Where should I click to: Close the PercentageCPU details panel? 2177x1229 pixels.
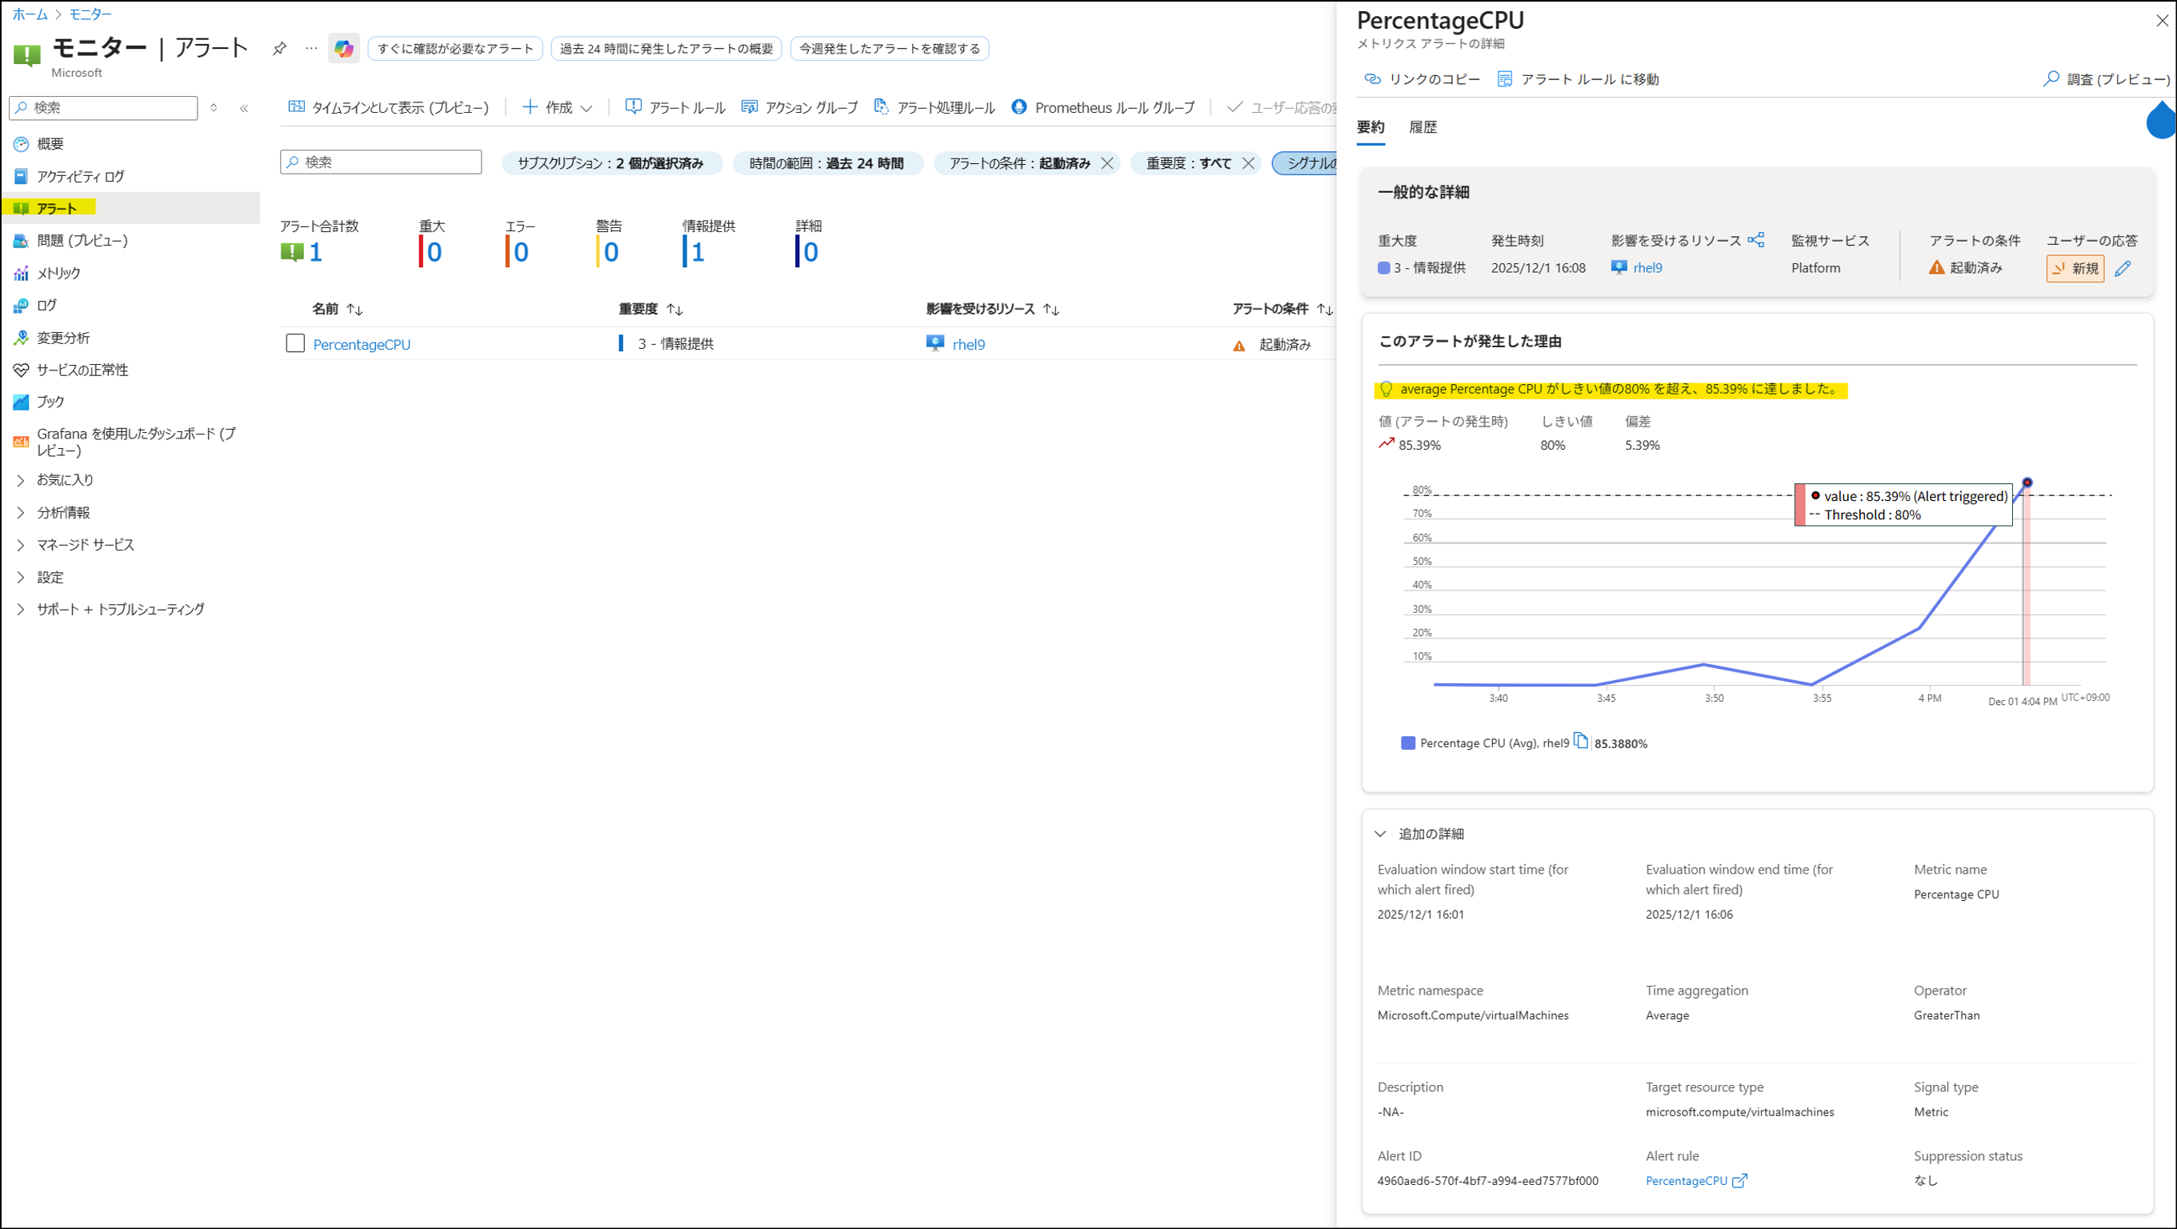(2162, 20)
